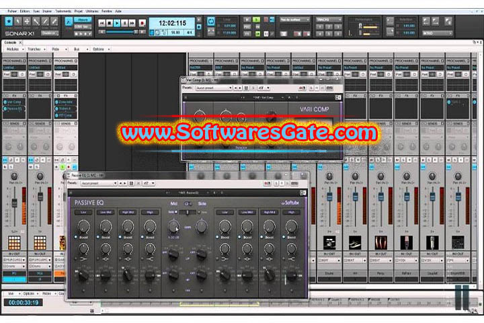The height and width of the screenshot is (323, 484).
Task: Select the Console tab
Action: [x=10, y=42]
